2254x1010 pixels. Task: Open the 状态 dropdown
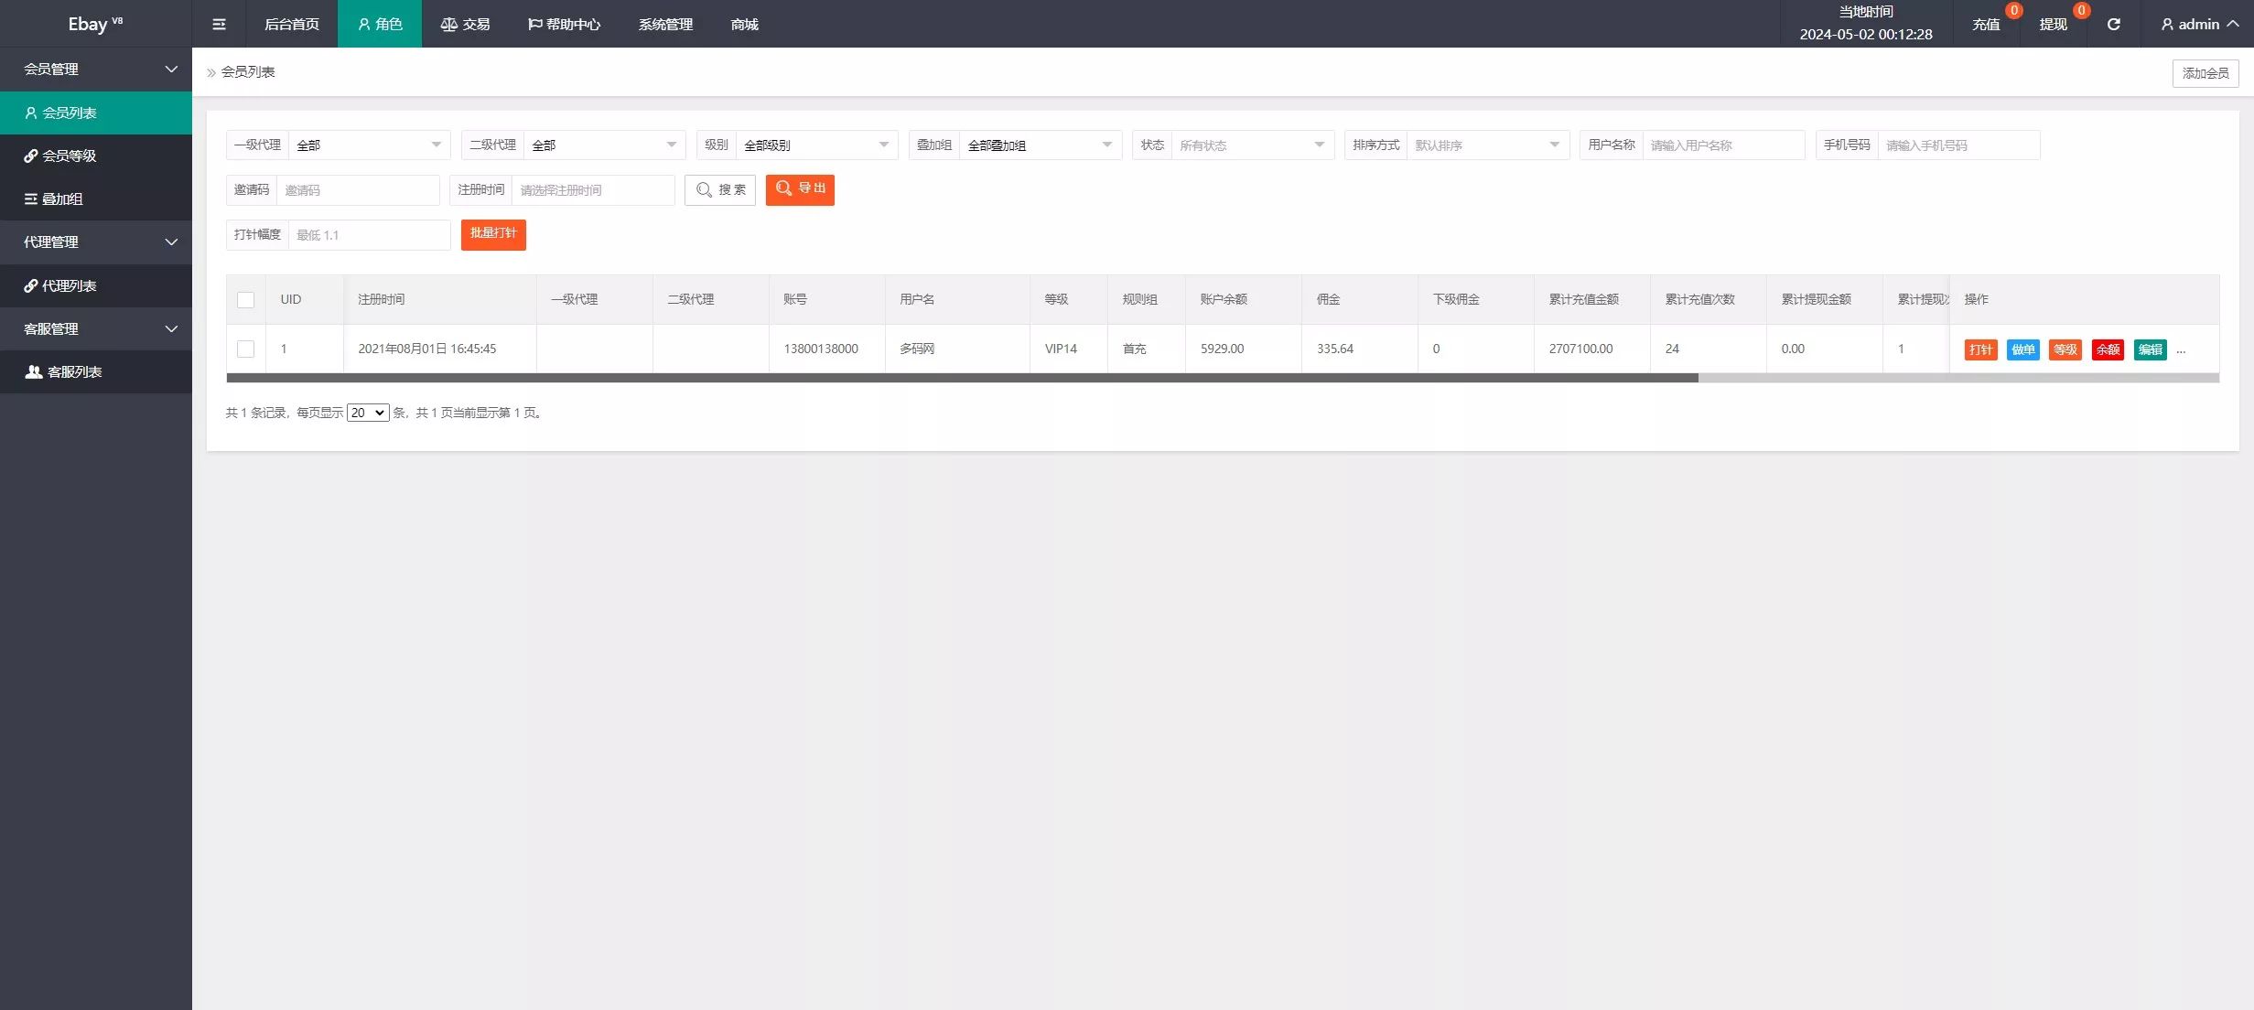tap(1253, 145)
